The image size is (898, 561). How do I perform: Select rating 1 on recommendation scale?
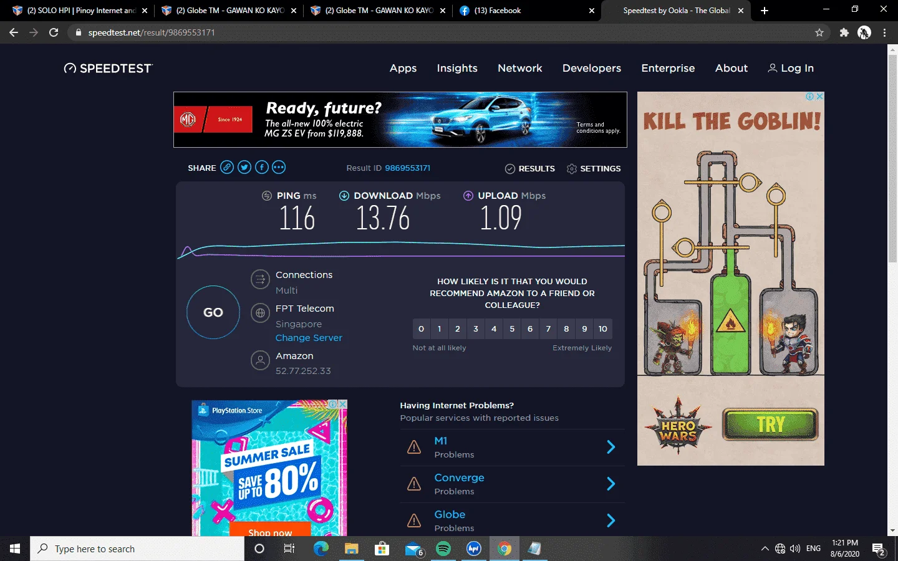440,329
